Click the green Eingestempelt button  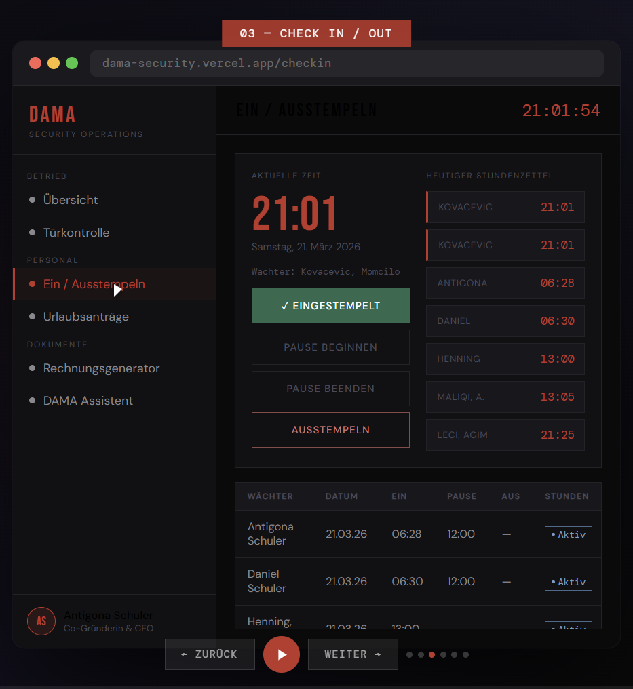click(330, 306)
